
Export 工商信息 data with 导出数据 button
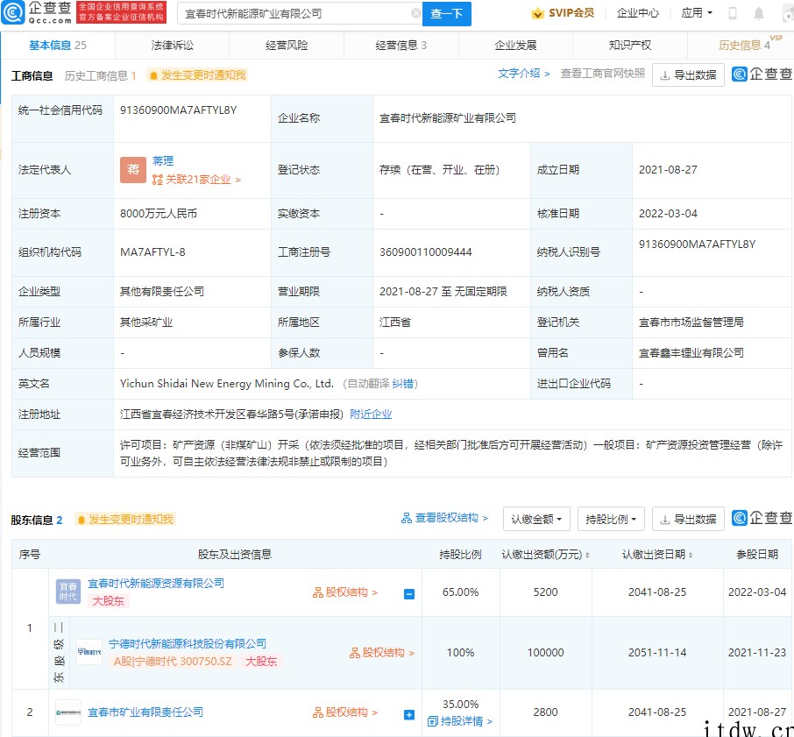(x=688, y=74)
